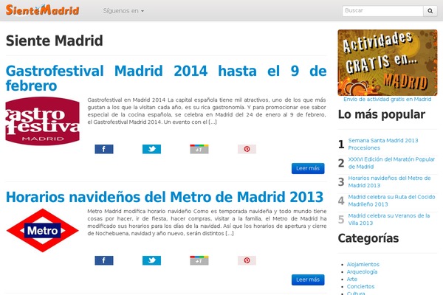Share the Metro article on Google +1
443x295 pixels.
click(199, 260)
